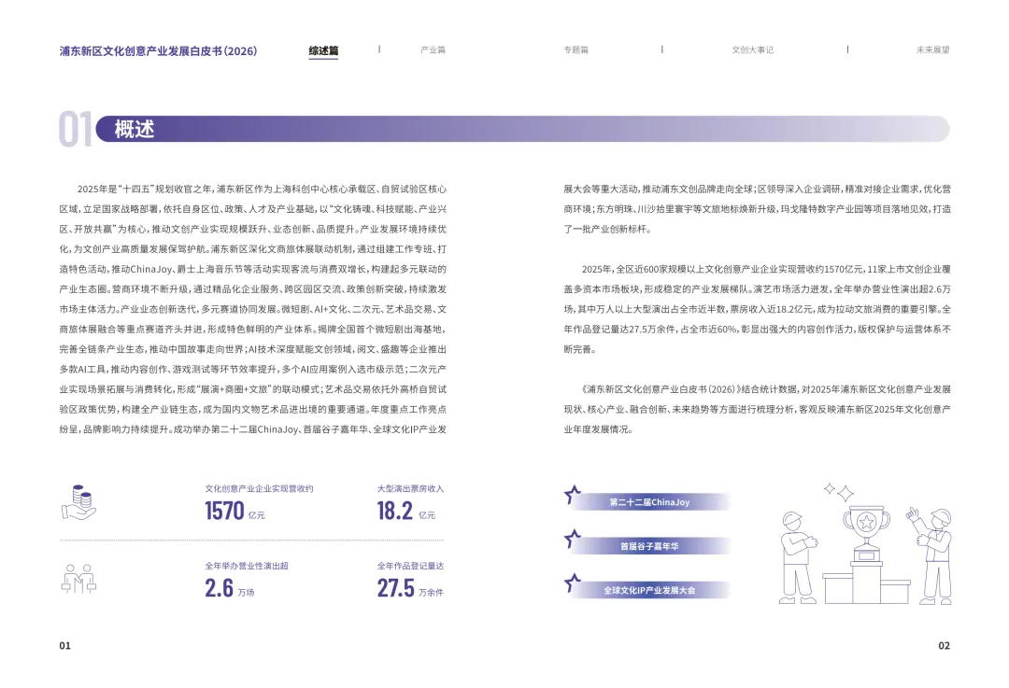Viewport: 1009px width, 688px height.
Task: Click the star beside 首届谷子嘉年华
Action: [572, 539]
